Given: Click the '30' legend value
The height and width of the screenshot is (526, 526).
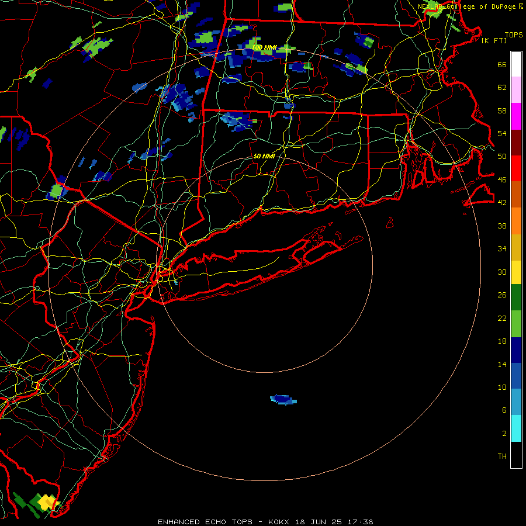Looking at the screenshot, I should [502, 272].
